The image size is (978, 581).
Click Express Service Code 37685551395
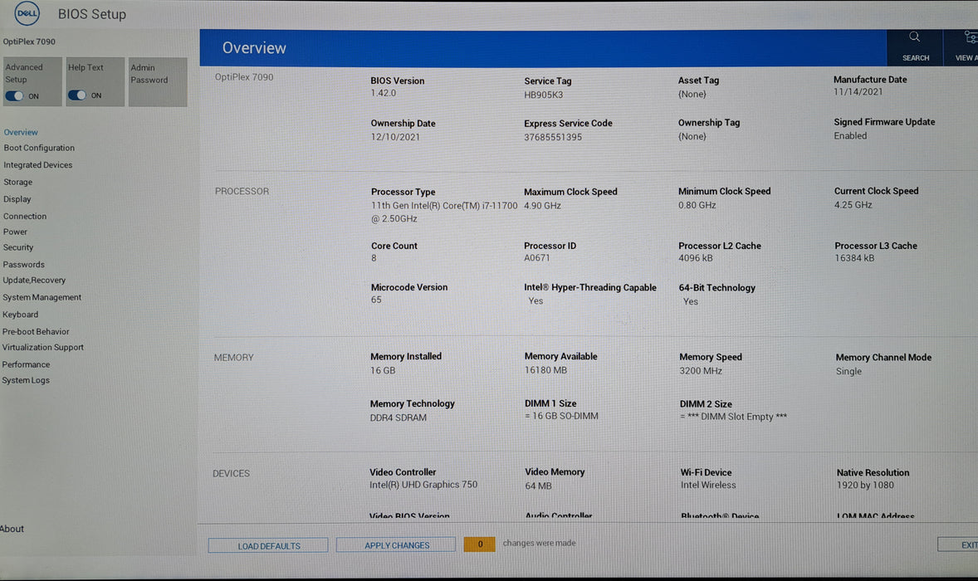click(553, 137)
